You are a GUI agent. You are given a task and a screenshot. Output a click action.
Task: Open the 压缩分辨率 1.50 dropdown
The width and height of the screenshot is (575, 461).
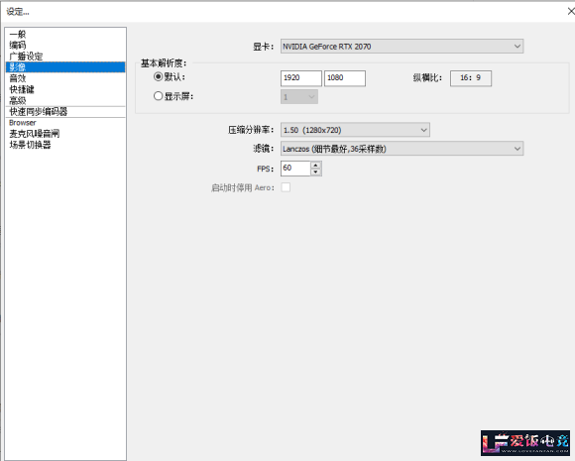point(355,130)
